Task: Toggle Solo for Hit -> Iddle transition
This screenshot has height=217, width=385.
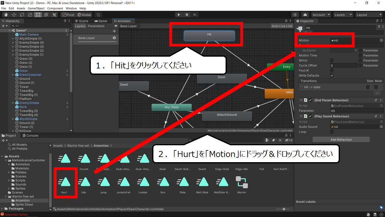Action: coord(368,87)
